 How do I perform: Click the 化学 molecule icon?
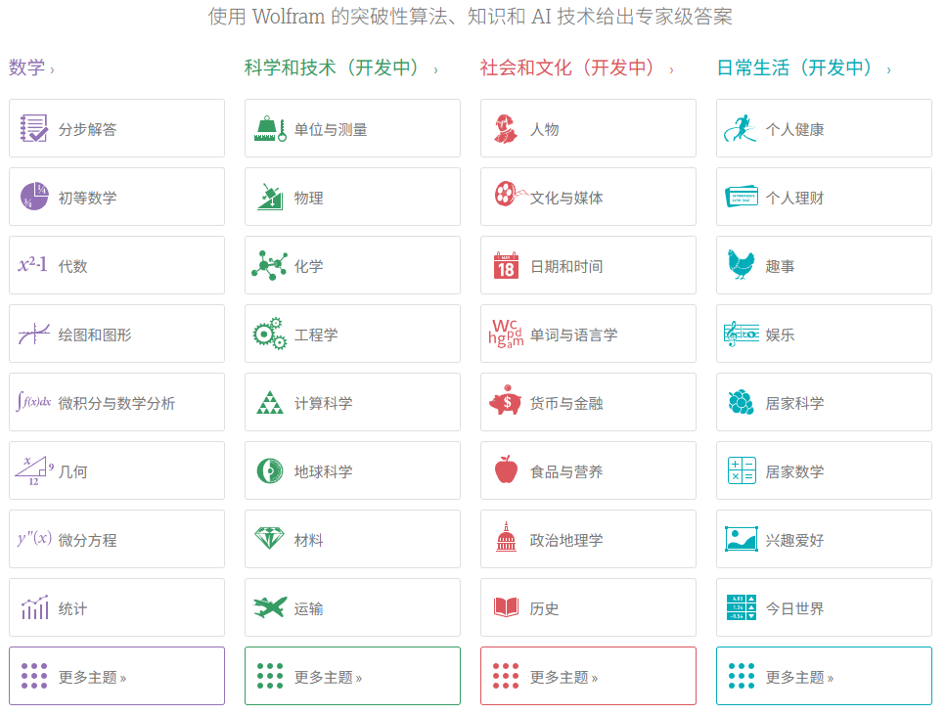tap(269, 265)
